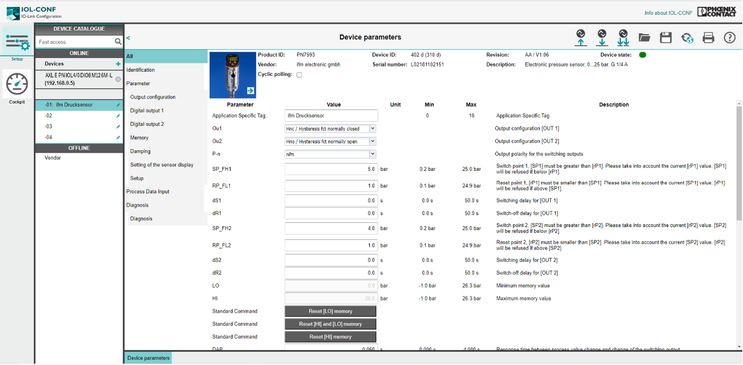The image size is (743, 365).
Task: Enable the Cyclic polling checkbox
Action: (x=299, y=75)
